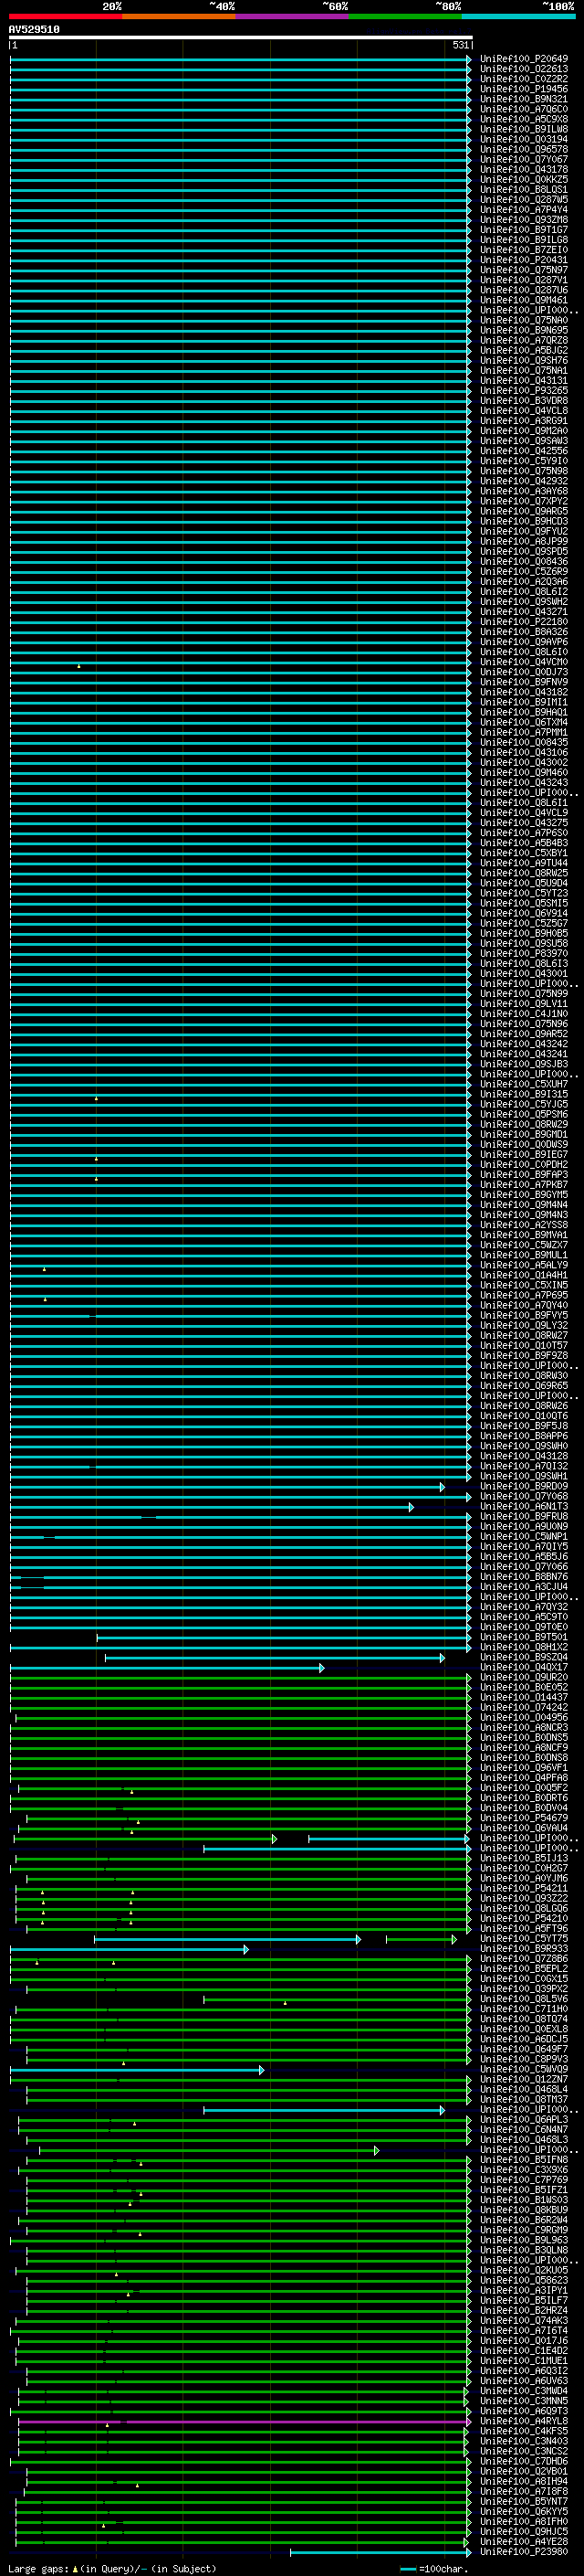Select hit label UniRef100_B2HRZ4
Image resolution: width=584 pixels, height=2576 pixels.
click(x=524, y=2311)
